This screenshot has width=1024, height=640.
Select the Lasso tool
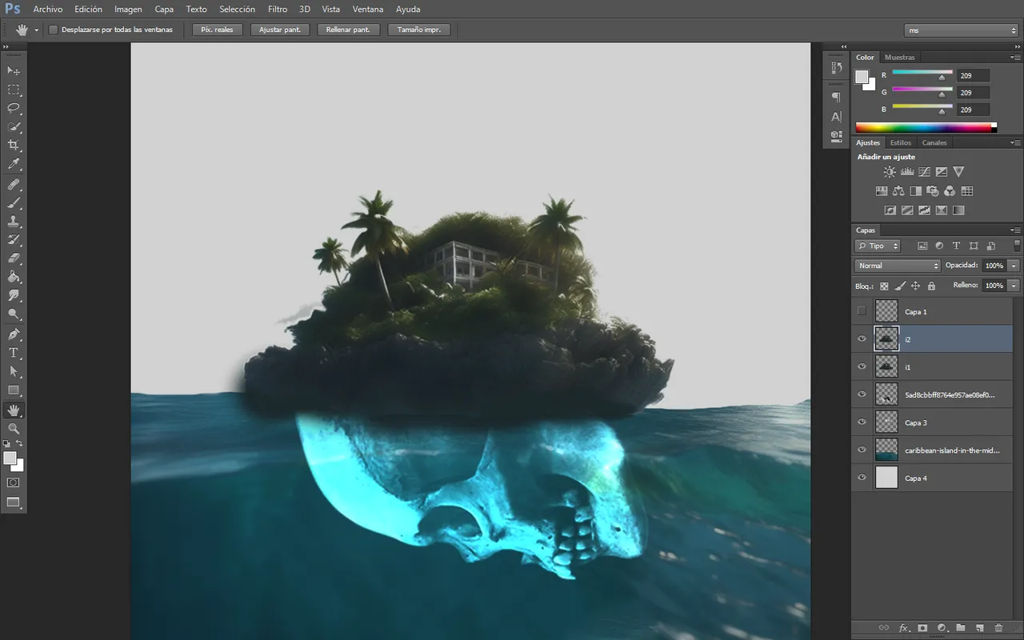coord(14,108)
